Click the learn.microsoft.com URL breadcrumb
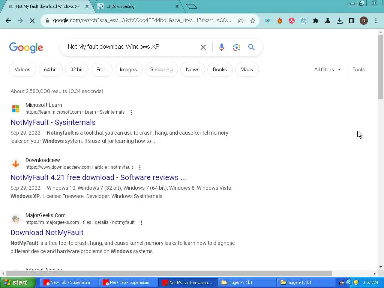Viewport: 384px width, 288px height. tap(75, 112)
